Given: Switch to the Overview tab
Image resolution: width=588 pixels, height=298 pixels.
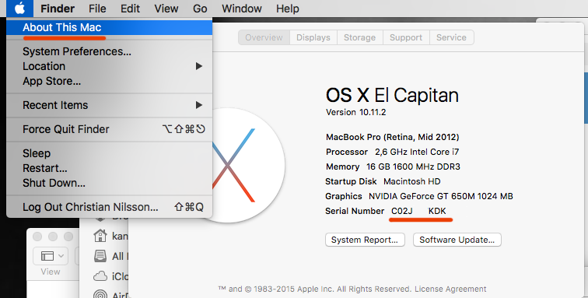Looking at the screenshot, I should pyautogui.click(x=264, y=37).
